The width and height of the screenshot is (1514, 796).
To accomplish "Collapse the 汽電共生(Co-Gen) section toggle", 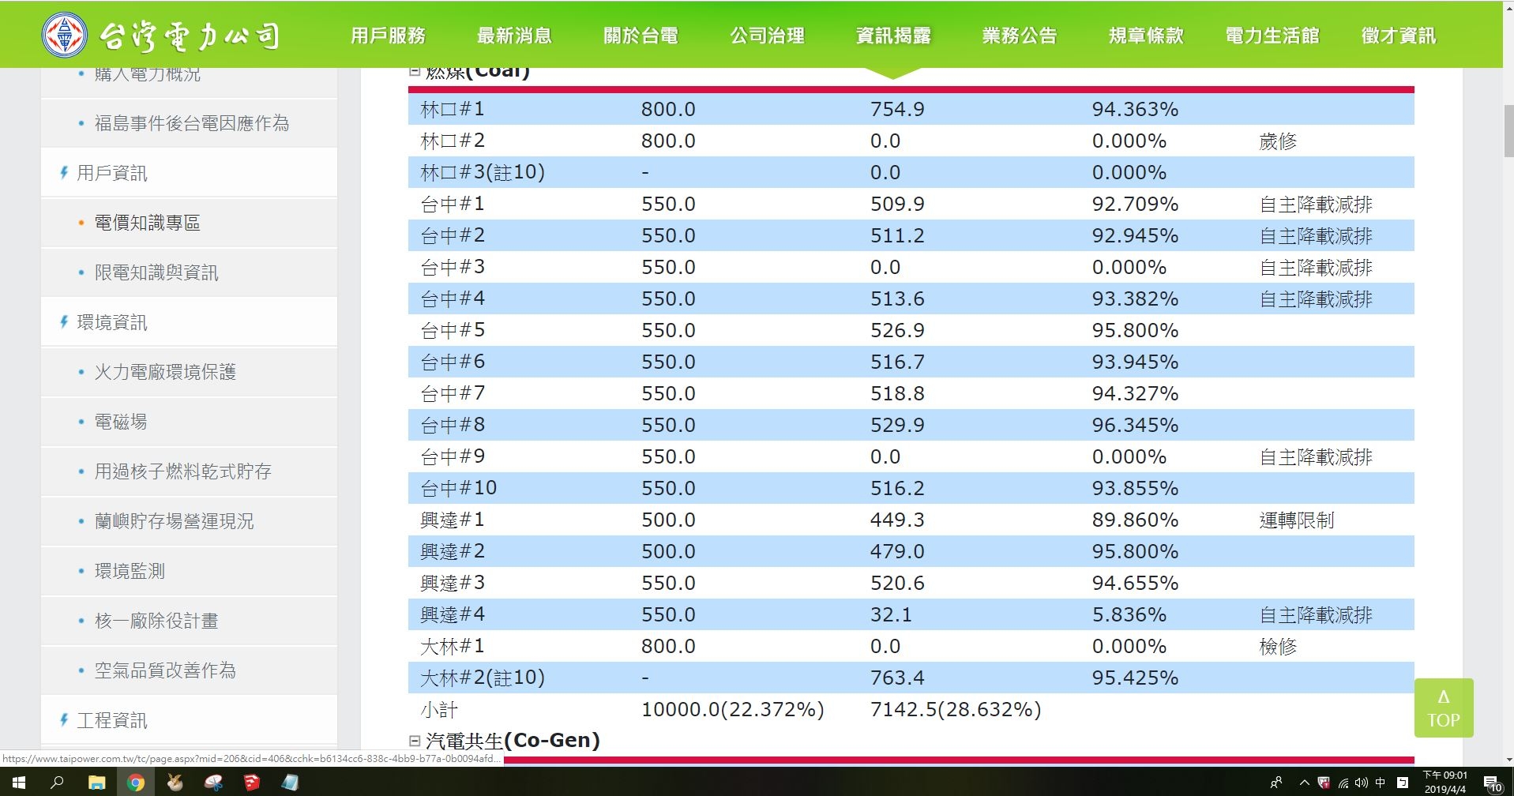I will pos(414,741).
